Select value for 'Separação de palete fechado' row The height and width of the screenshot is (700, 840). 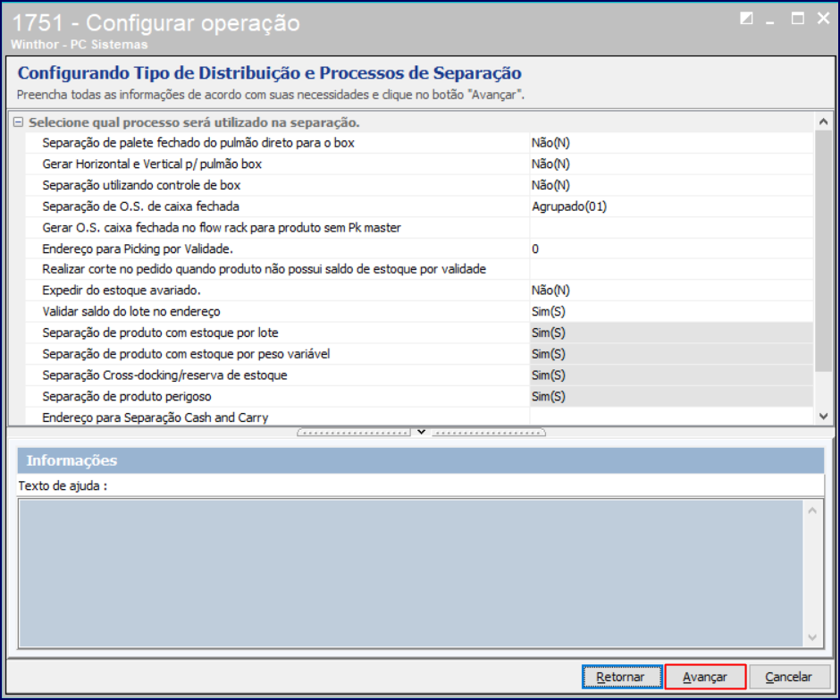click(x=671, y=143)
